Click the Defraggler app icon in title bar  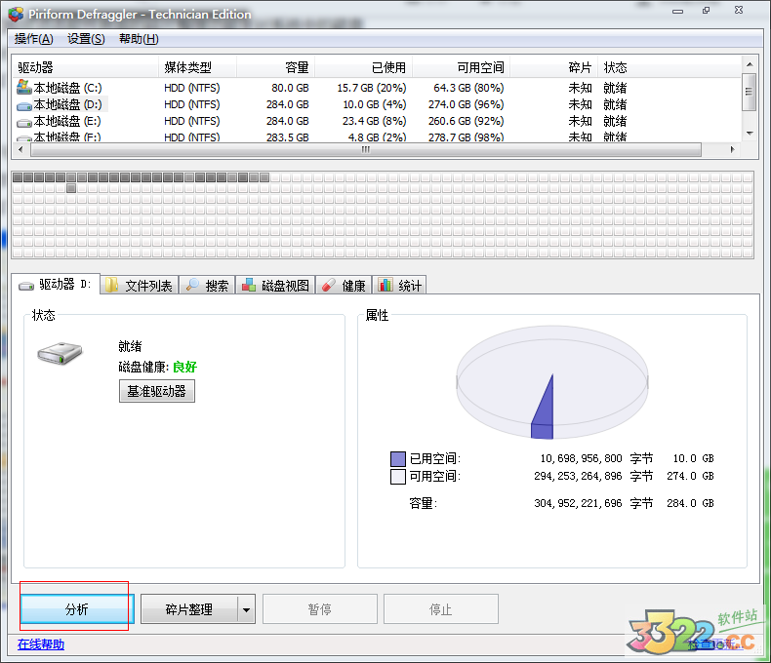coord(16,15)
